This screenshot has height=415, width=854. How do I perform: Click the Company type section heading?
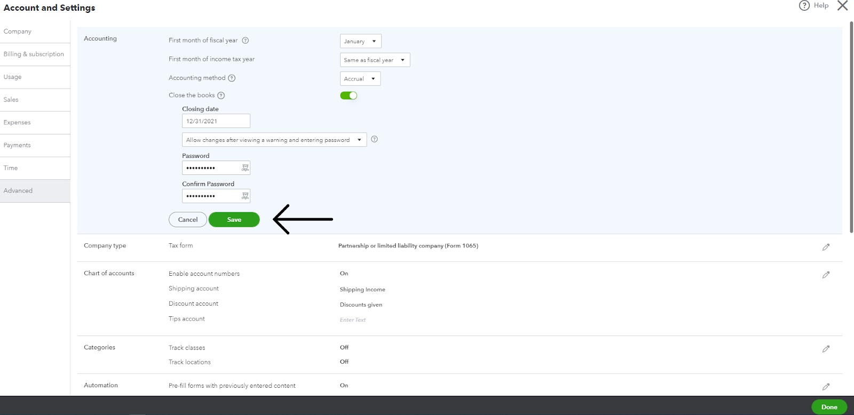click(105, 246)
